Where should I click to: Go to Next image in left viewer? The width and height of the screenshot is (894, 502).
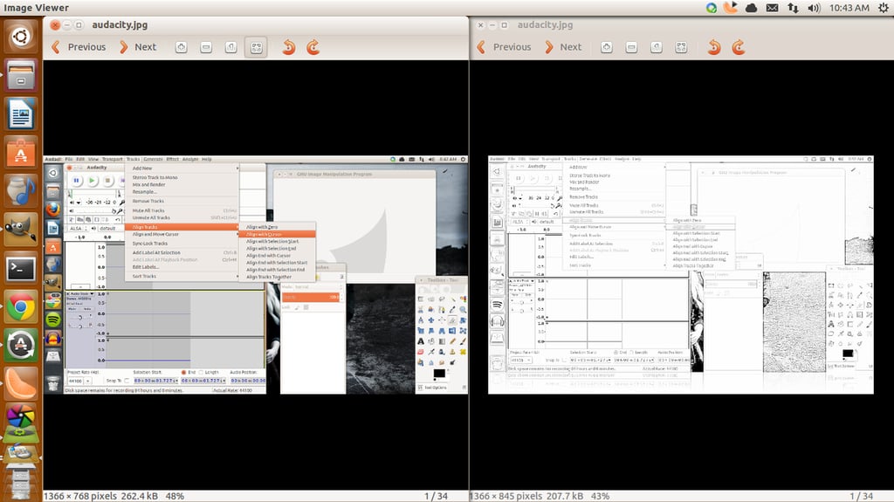137,47
